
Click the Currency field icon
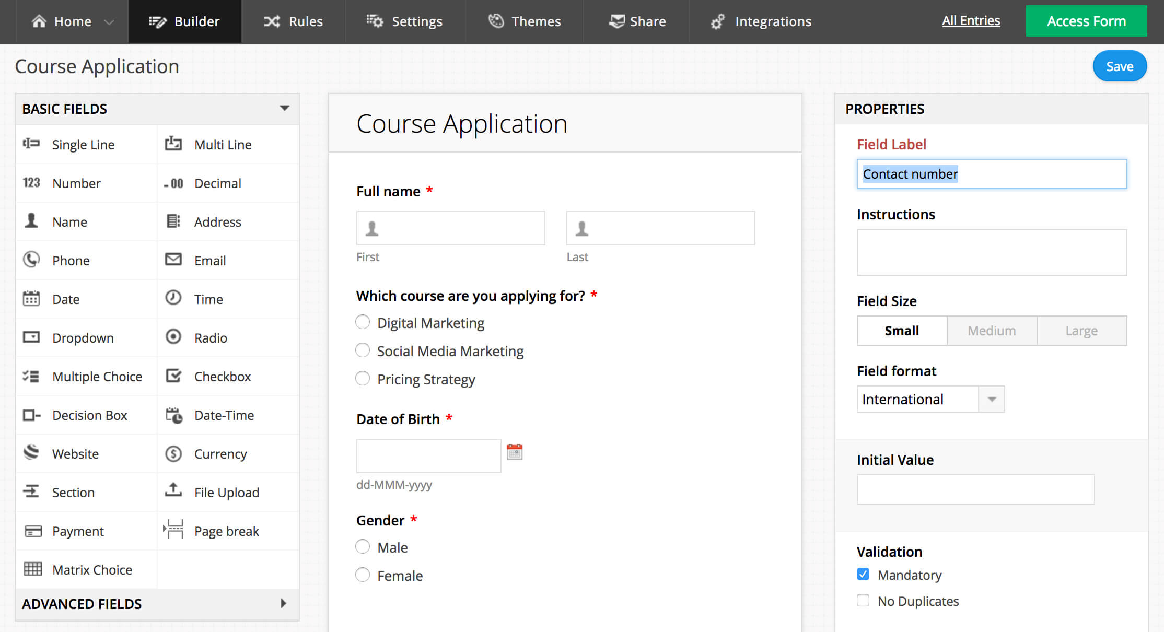(x=173, y=452)
